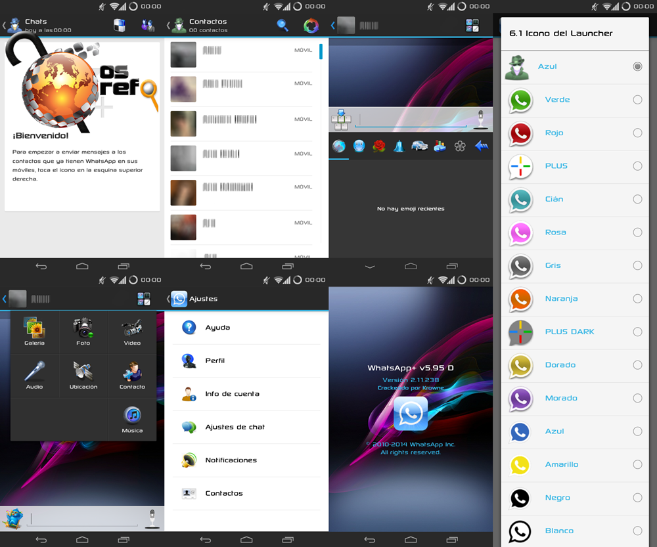Select the PLUS DARK launcher icon option

(x=575, y=332)
